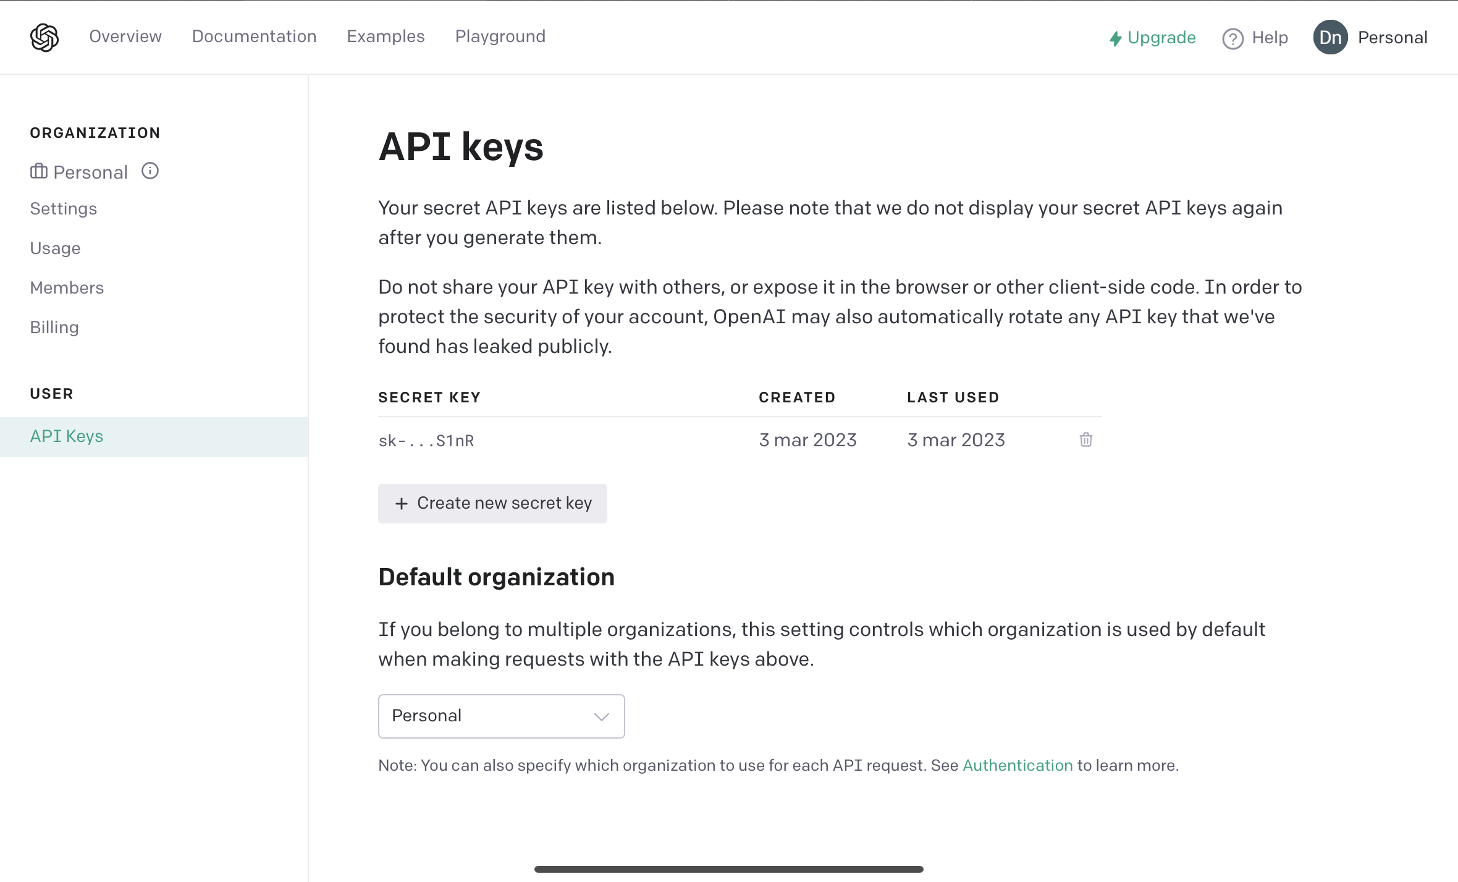Open the Playground nav item
This screenshot has height=882, width=1458.
pos(500,36)
